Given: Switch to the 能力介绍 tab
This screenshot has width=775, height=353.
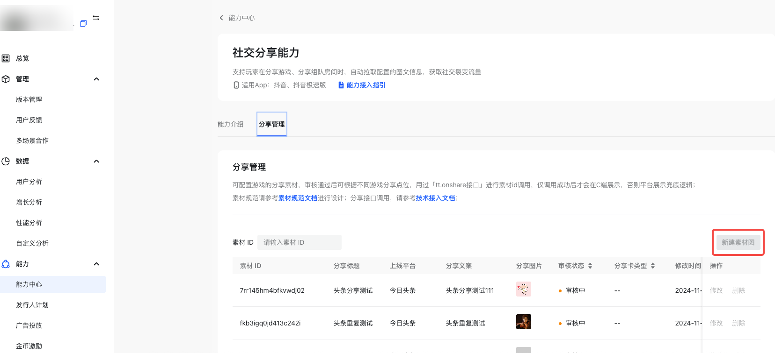Looking at the screenshot, I should tap(230, 124).
